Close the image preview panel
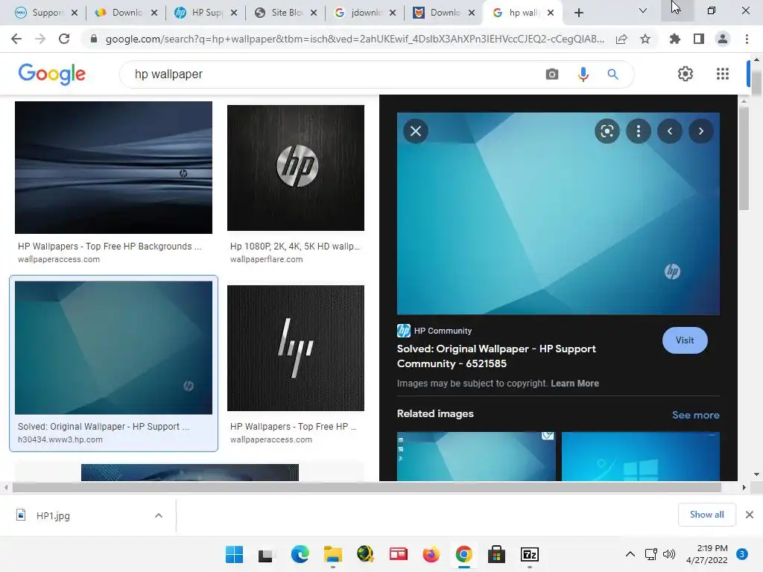The width and height of the screenshot is (763, 572). pos(416,131)
